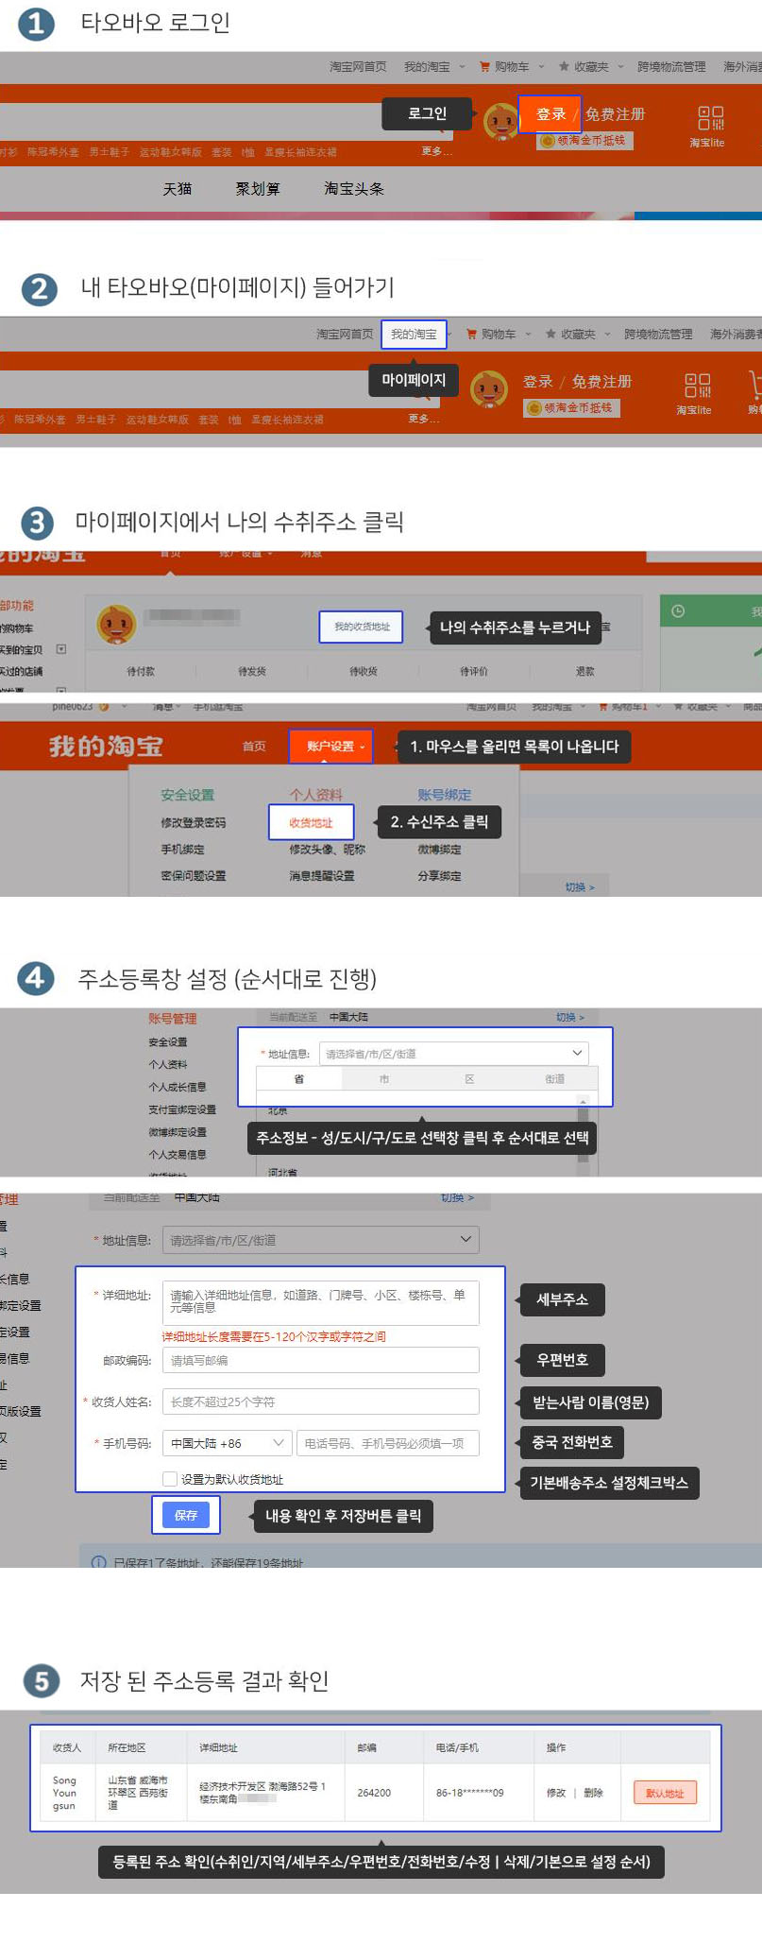
Task: Tick the 设置为默认收货地址 checkbox
Action: coord(170,1479)
